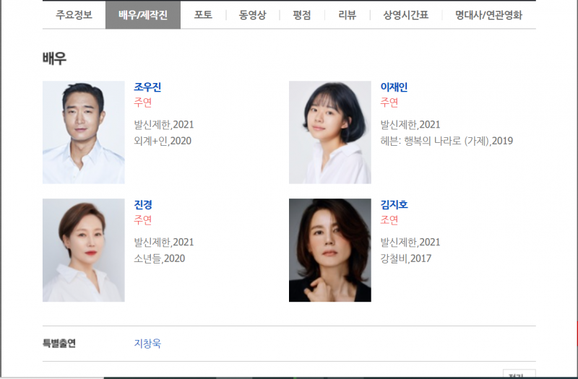This screenshot has height=379, width=578.
Task: Open the 리뷰 tab
Action: tap(348, 15)
